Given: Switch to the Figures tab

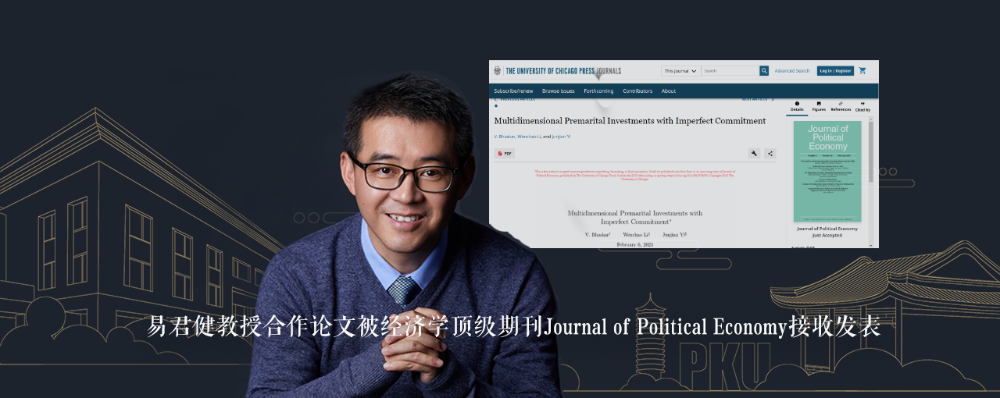Looking at the screenshot, I should [819, 107].
